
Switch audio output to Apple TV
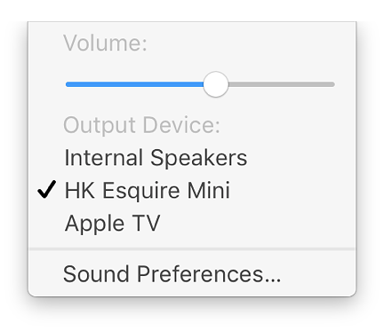(x=192, y=223)
